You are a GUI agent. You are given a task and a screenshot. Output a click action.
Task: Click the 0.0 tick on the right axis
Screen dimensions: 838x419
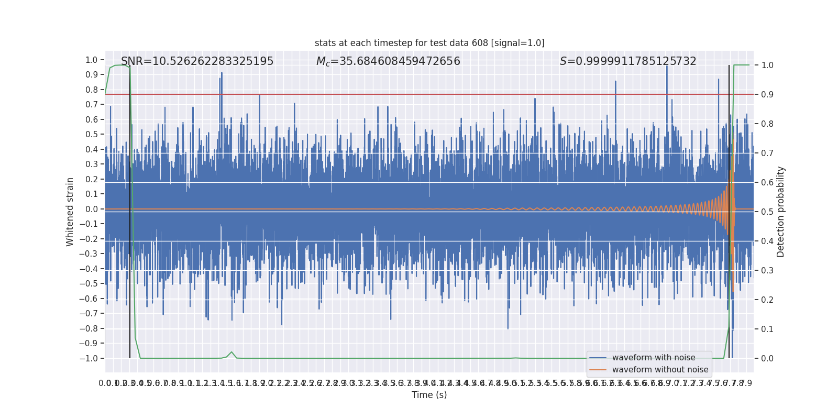tap(767, 358)
